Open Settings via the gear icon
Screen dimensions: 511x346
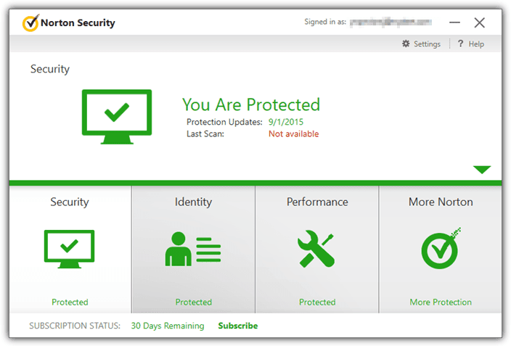click(406, 44)
